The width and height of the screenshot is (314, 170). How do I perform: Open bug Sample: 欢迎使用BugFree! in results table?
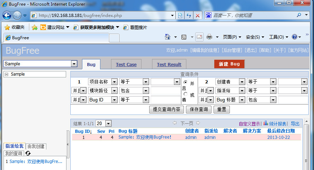(145, 137)
